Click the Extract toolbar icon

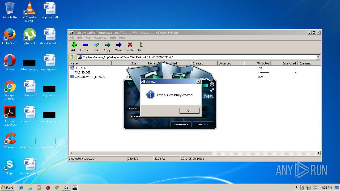(x=85, y=45)
